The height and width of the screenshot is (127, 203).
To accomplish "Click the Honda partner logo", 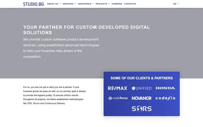I will (x=165, y=88).
